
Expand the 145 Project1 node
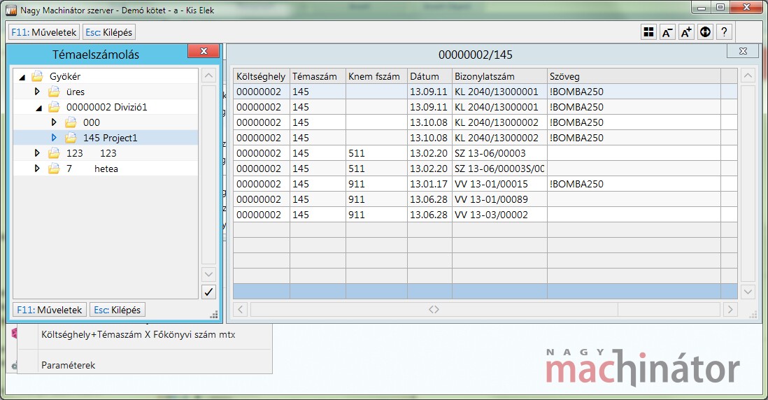tap(54, 138)
